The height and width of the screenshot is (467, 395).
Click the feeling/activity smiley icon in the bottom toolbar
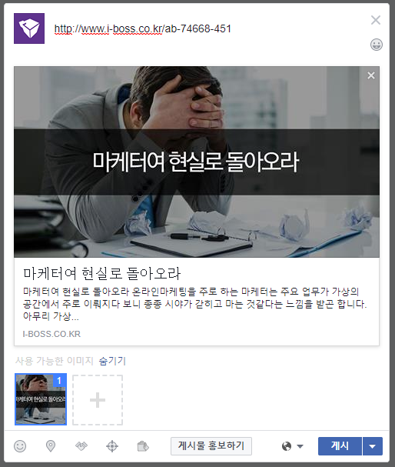click(x=20, y=446)
